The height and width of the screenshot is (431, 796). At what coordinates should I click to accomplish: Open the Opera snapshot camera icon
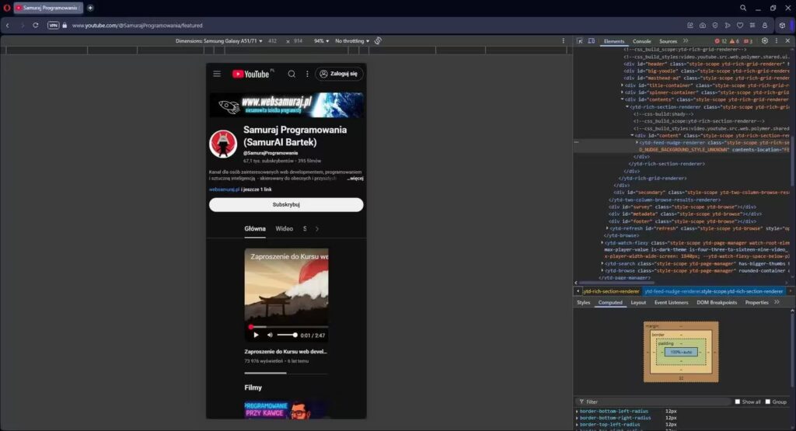[x=703, y=26]
